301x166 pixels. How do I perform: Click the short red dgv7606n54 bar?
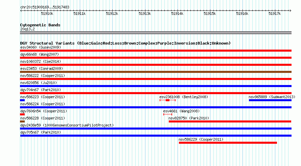click(22, 114)
